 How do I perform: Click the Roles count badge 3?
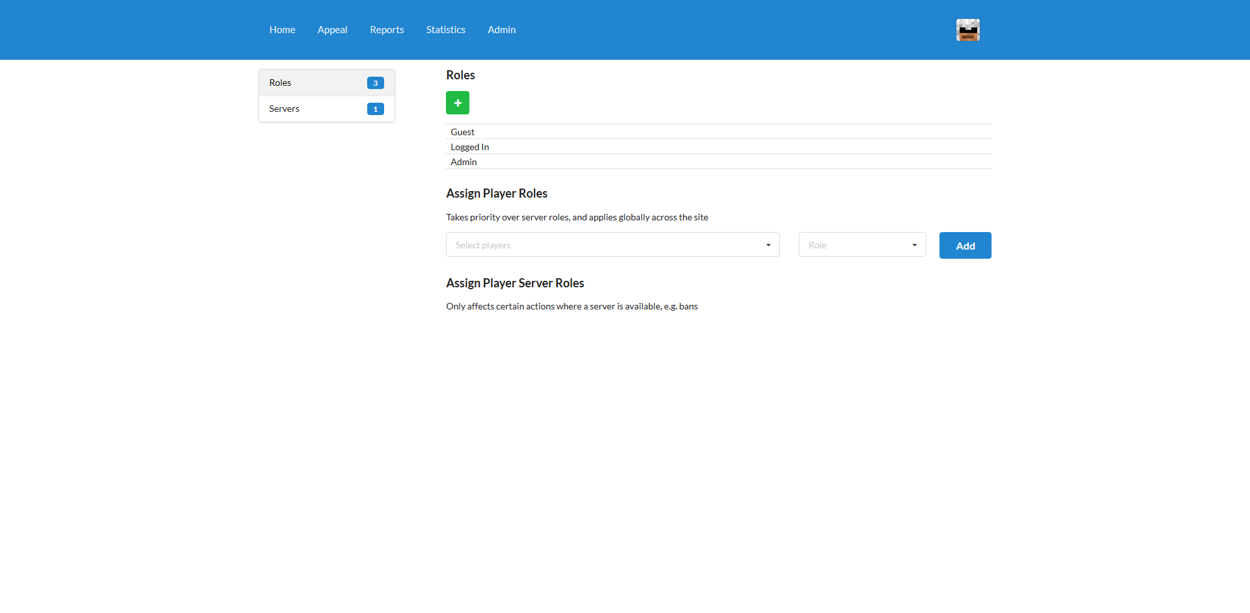376,83
